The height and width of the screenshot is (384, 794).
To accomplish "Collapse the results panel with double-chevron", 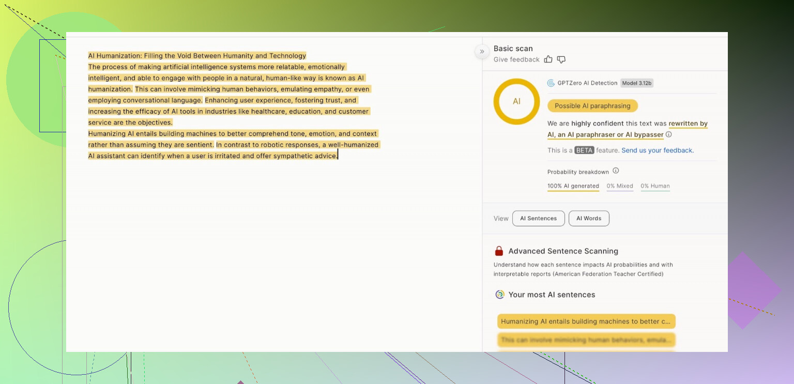I will click(482, 52).
